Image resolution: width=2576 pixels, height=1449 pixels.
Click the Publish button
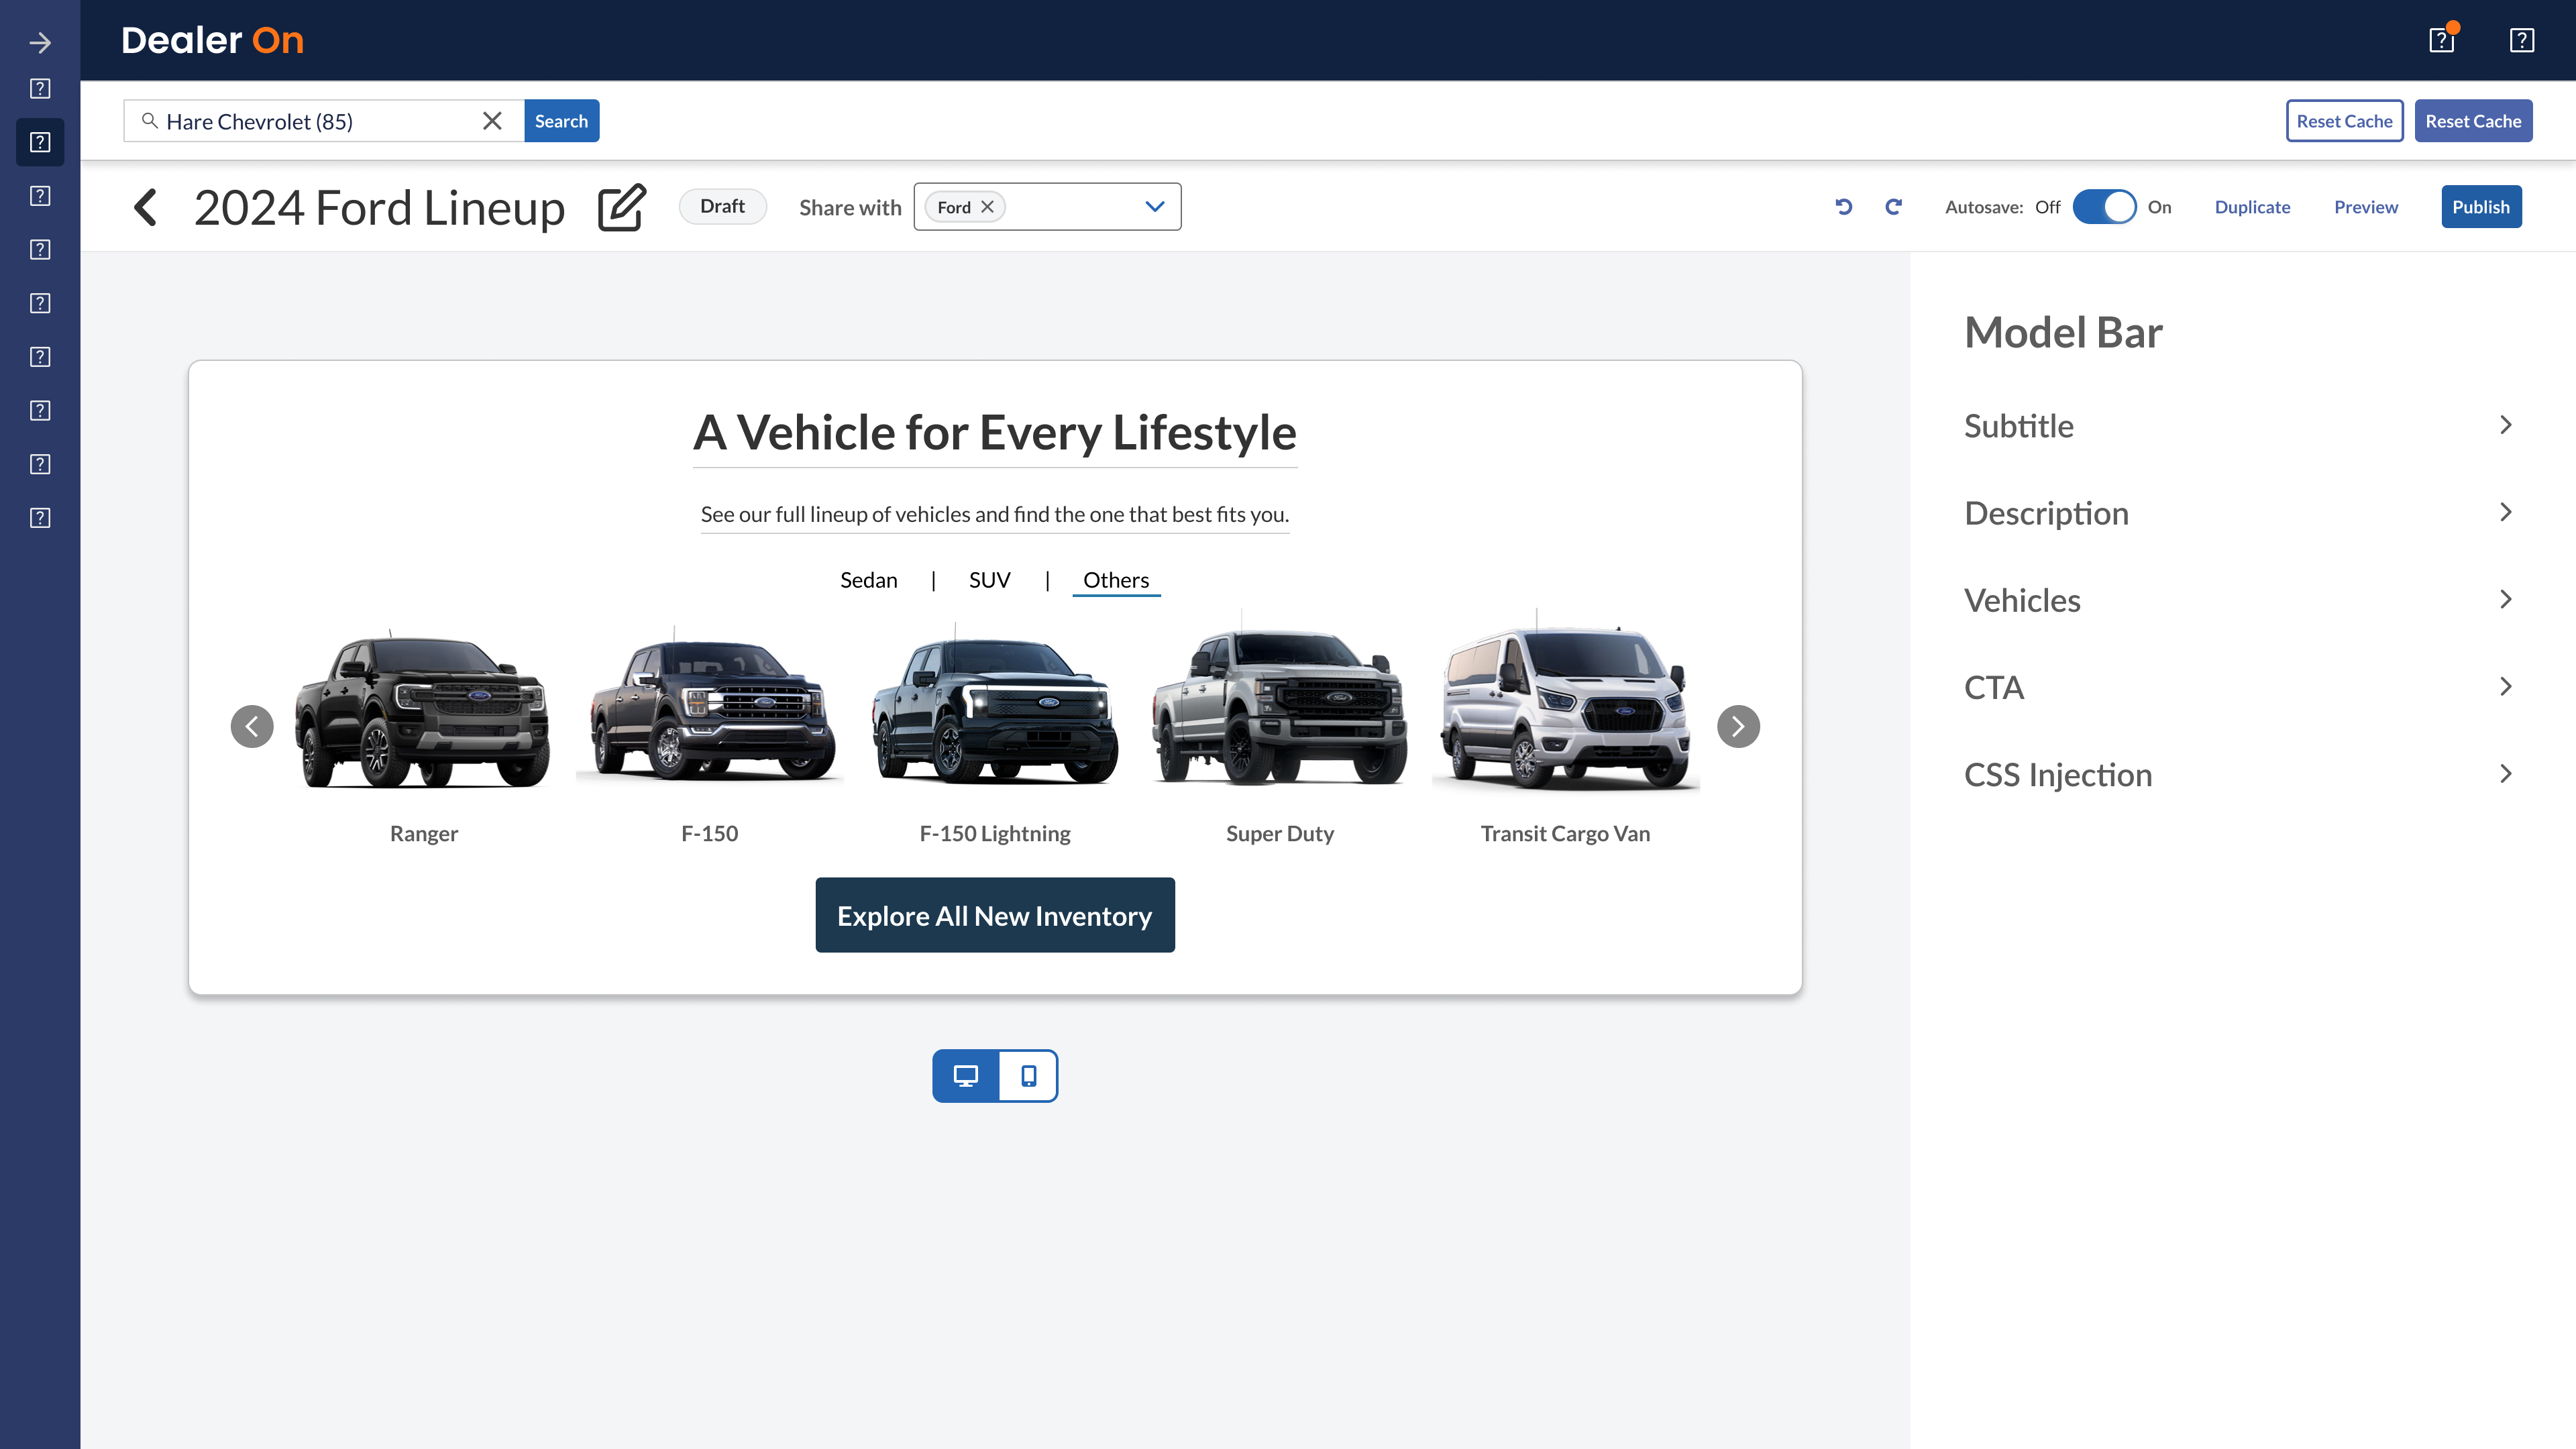pyautogui.click(x=2481, y=207)
